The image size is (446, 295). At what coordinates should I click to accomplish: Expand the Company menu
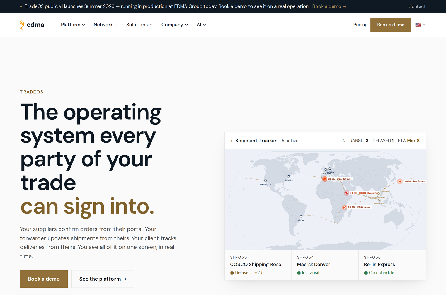[174, 25]
